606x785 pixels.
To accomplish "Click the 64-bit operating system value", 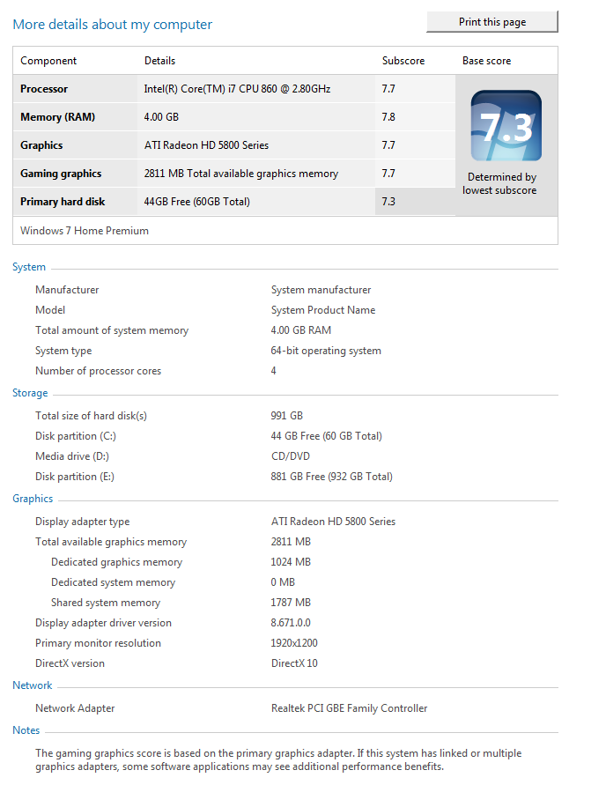I will pos(326,351).
